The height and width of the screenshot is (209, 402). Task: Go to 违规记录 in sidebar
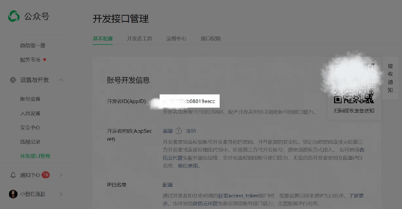click(x=30, y=142)
